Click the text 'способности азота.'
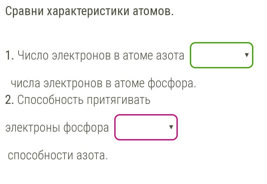The height and width of the screenshot is (184, 267). tap(58, 156)
